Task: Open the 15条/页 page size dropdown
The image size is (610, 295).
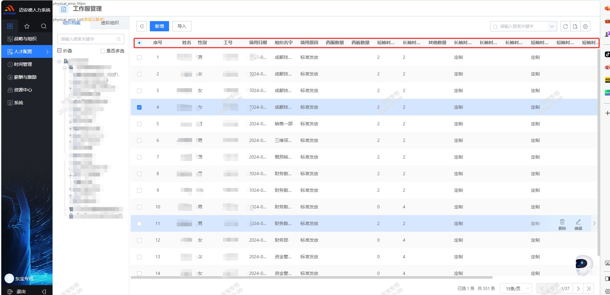Action: [x=516, y=288]
